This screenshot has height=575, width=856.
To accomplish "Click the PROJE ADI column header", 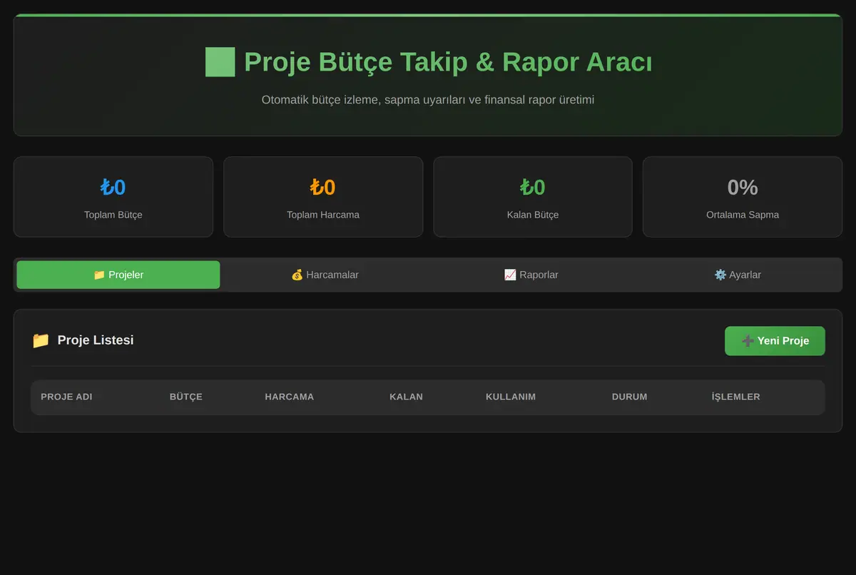I will (66, 397).
